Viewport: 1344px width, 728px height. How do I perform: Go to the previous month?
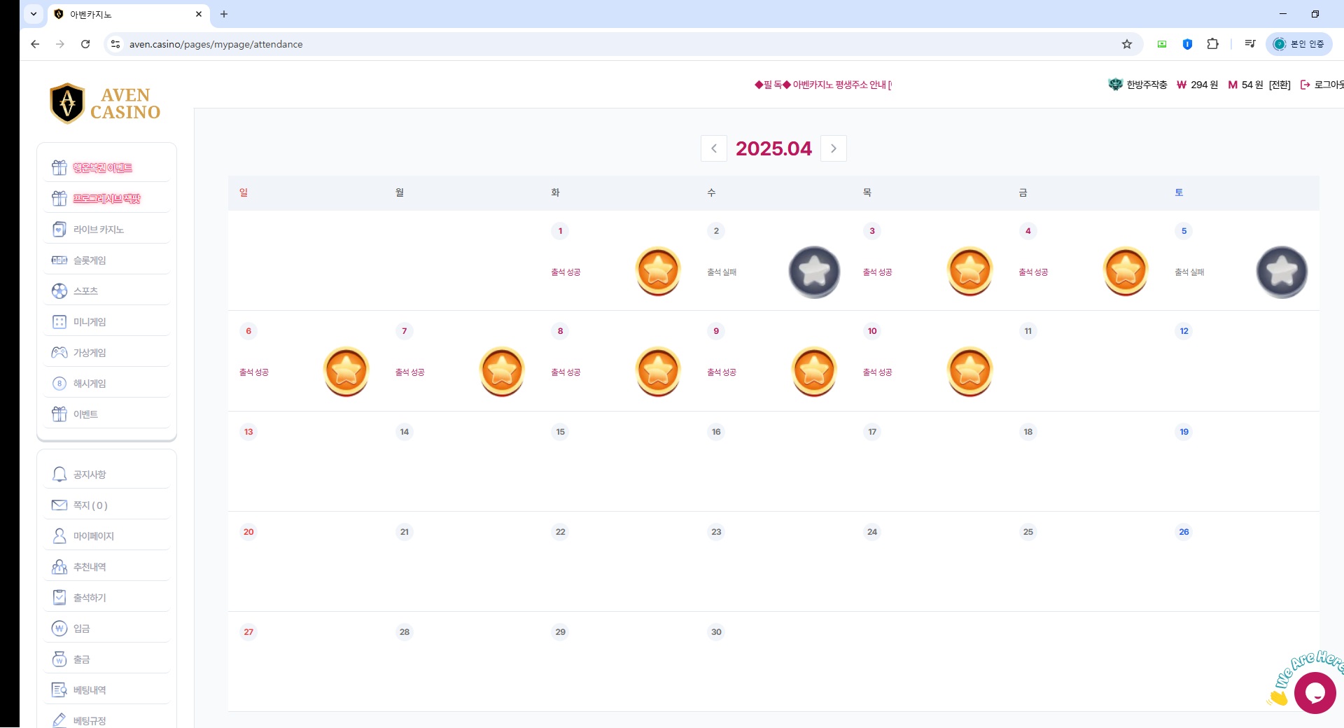(713, 148)
